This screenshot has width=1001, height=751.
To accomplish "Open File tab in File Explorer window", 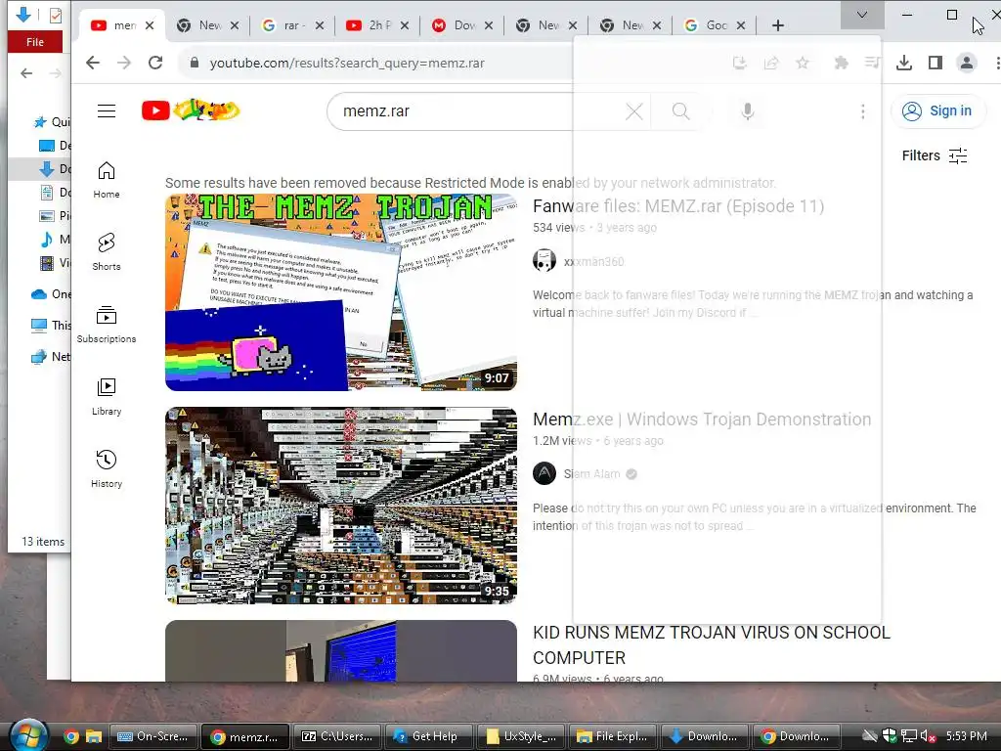I will pos(35,42).
